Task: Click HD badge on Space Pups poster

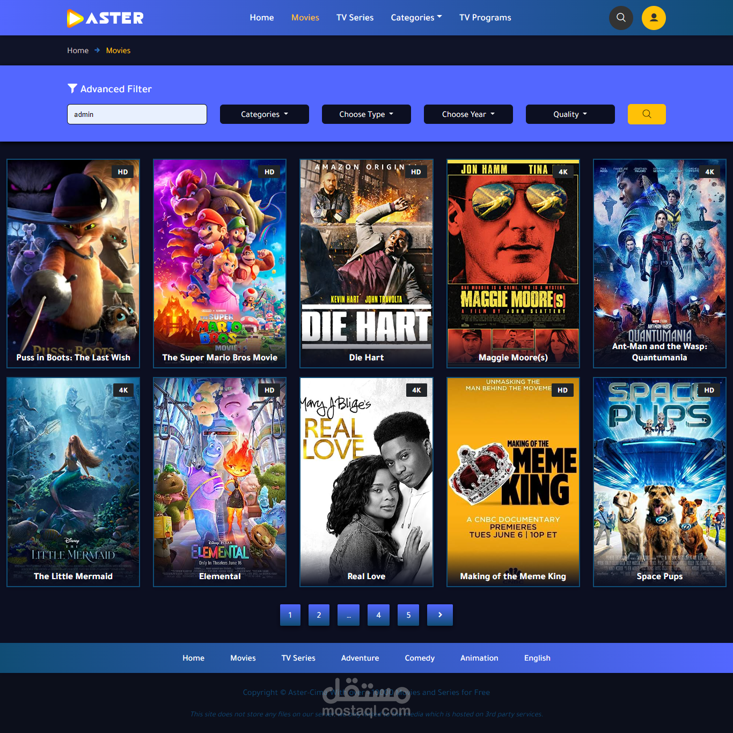Action: (x=709, y=390)
